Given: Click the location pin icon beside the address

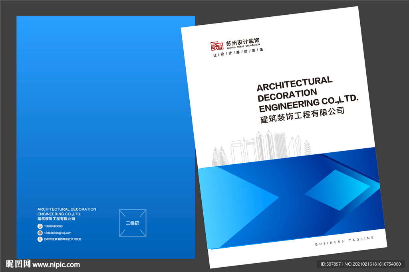Looking at the screenshot, I should (x=40, y=239).
